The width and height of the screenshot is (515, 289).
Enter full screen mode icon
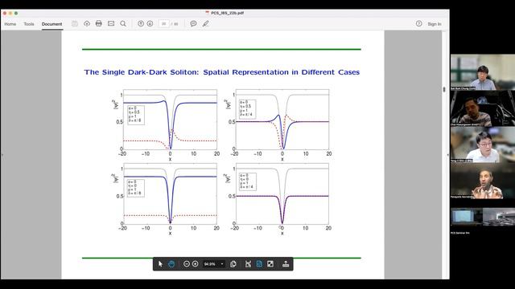pos(270,264)
